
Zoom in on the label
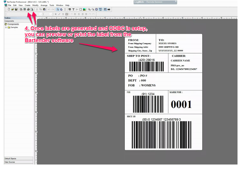click(x=89, y=9)
